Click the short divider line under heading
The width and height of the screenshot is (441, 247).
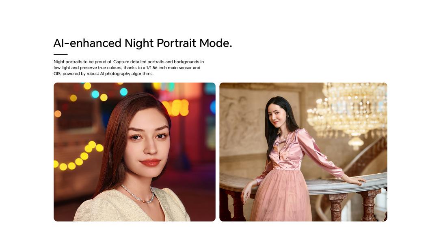point(61,54)
